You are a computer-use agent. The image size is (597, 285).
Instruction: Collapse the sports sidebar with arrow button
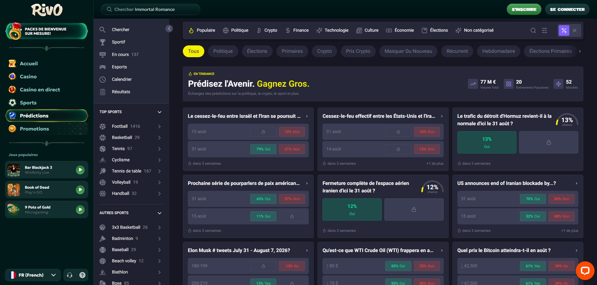pyautogui.click(x=169, y=29)
